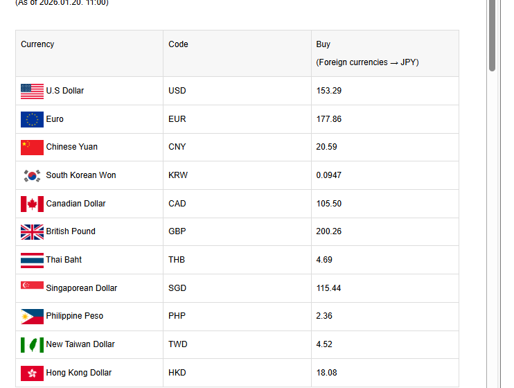Select the New Taiwan Dollar label

pyautogui.click(x=80, y=344)
